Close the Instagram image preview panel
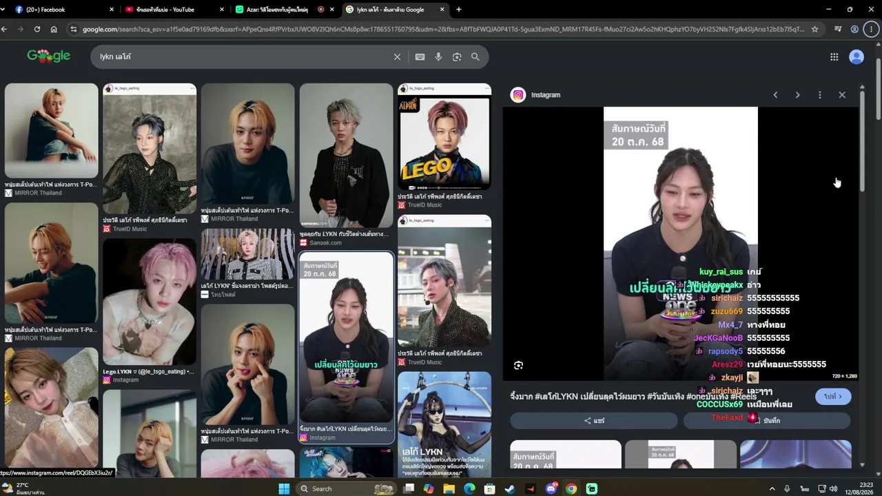 tap(842, 95)
